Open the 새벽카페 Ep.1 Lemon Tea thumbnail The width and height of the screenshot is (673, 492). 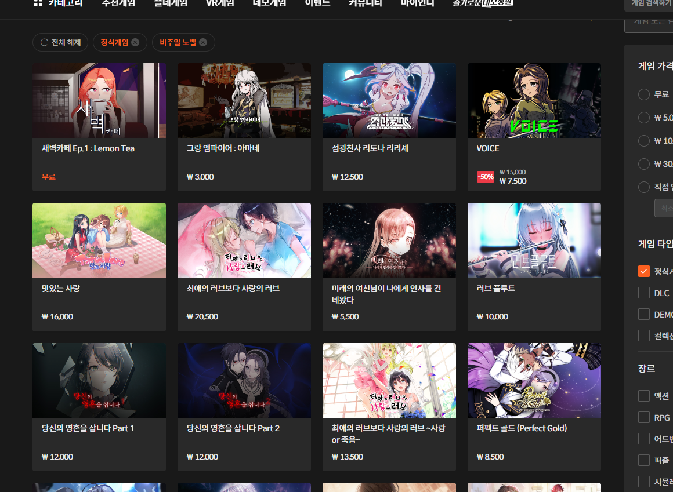tap(99, 100)
